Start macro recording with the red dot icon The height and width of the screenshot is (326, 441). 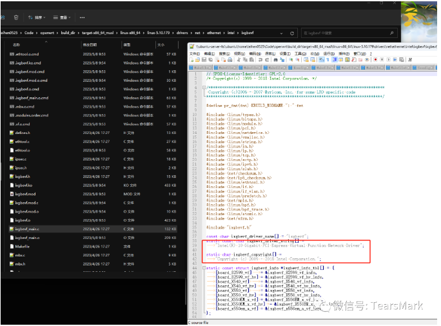(x=375, y=59)
